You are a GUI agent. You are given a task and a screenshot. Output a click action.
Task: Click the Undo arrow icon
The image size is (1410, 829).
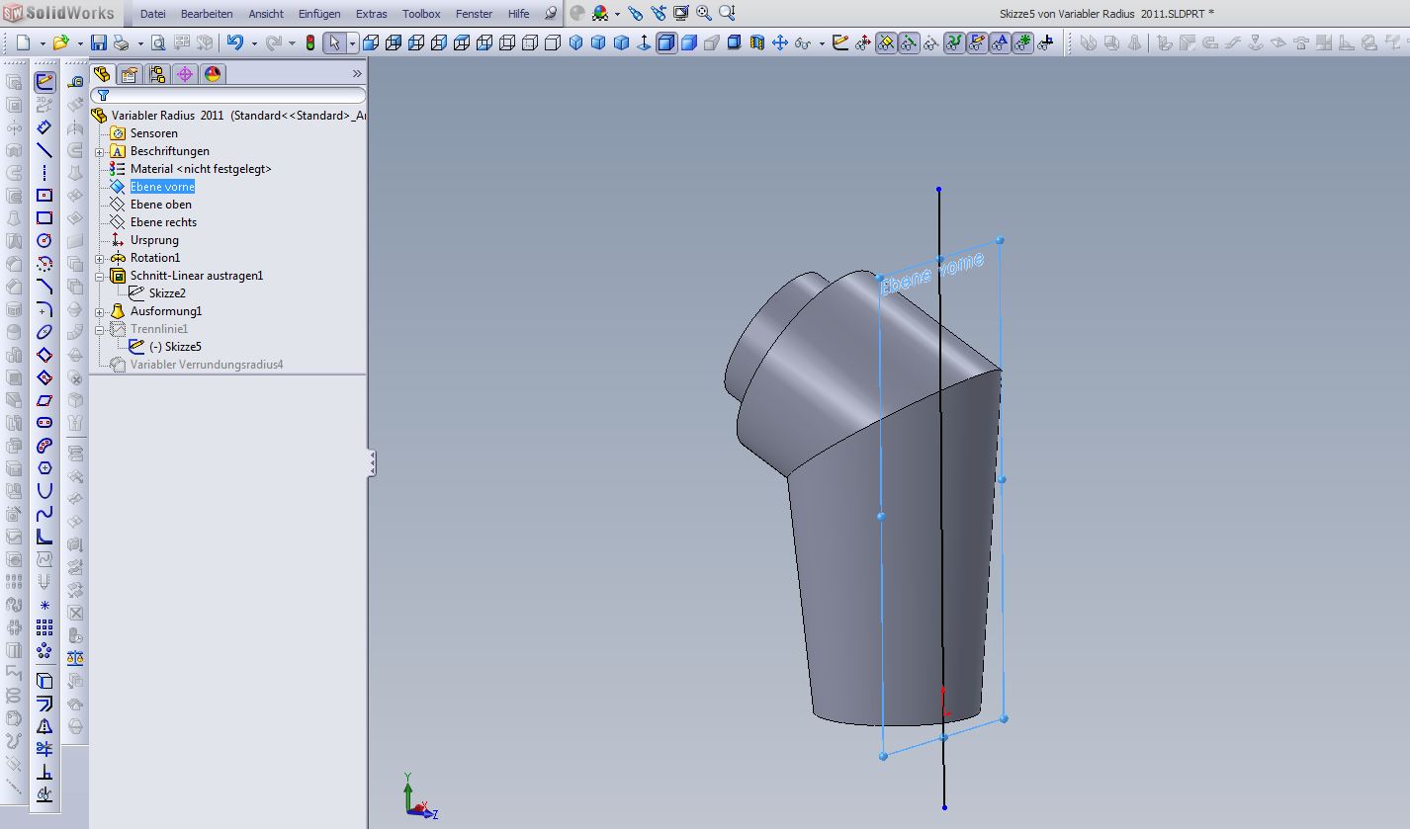coord(234,42)
